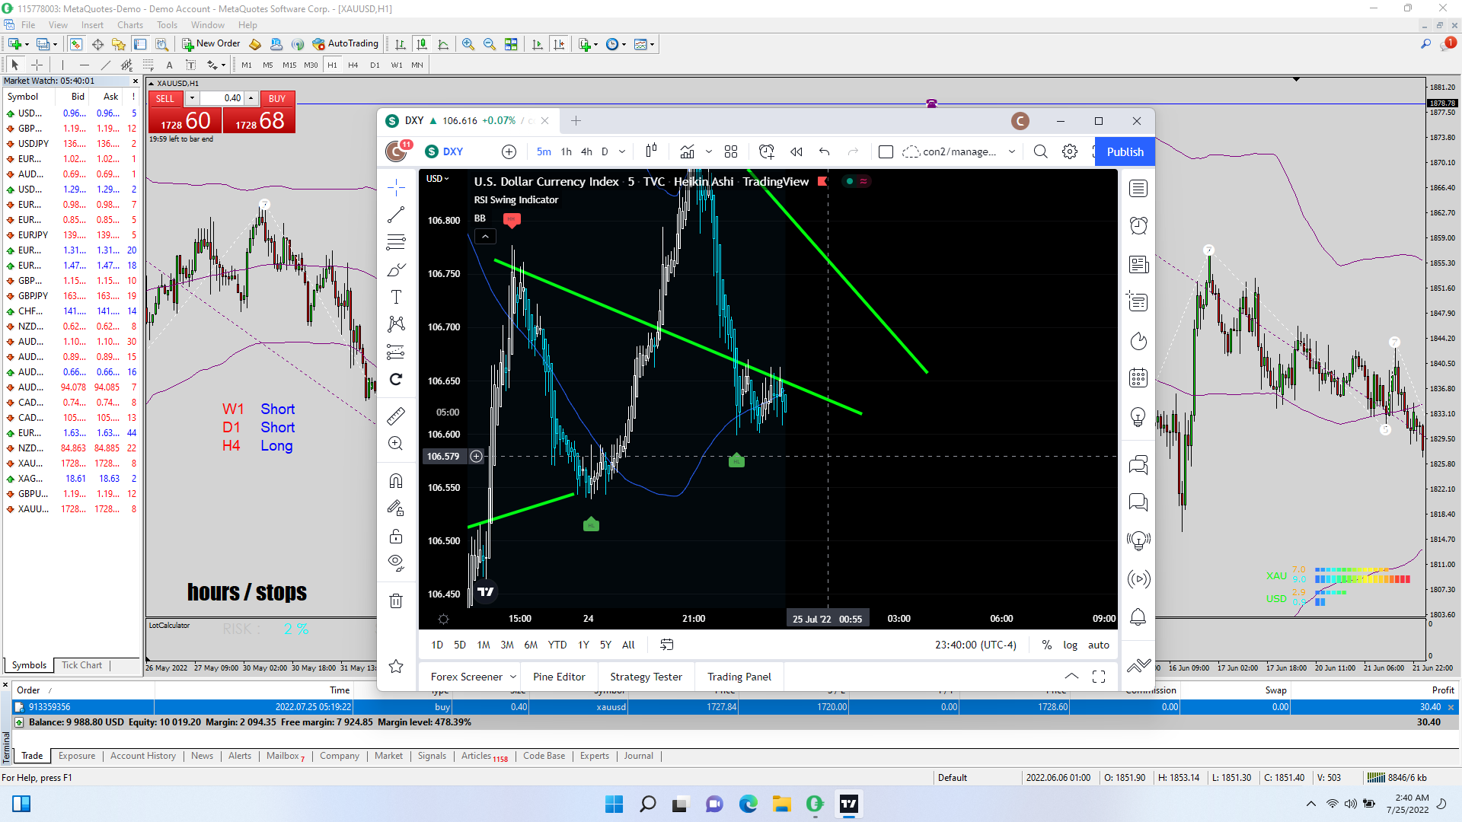This screenshot has width=1462, height=822.
Task: Open Microsoft Edge from the taskbar
Action: 748,804
